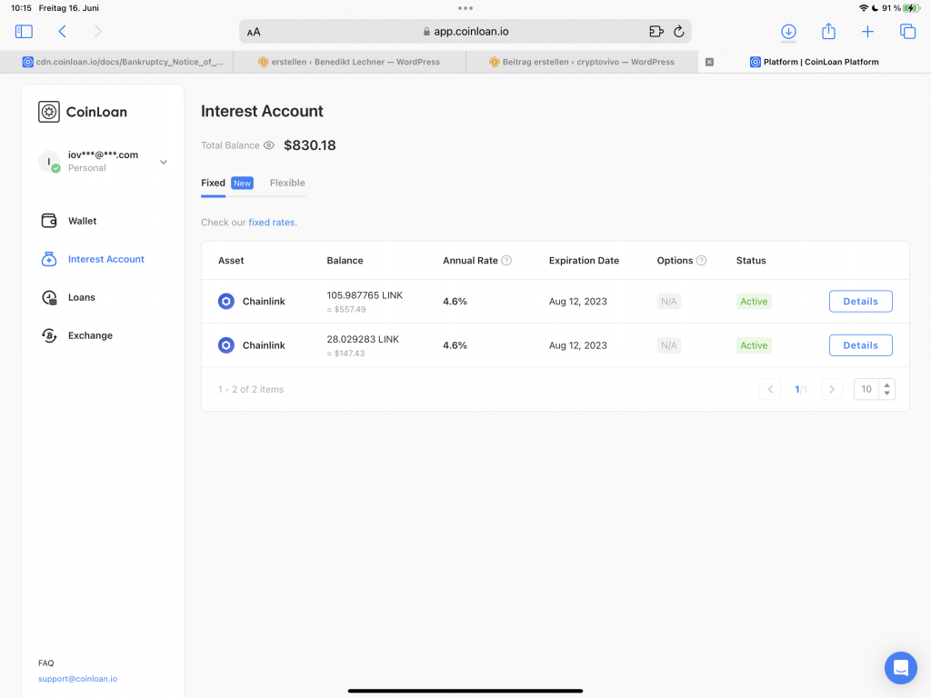This screenshot has width=931, height=698.
Task: Open the AA reader text options
Action: (254, 32)
